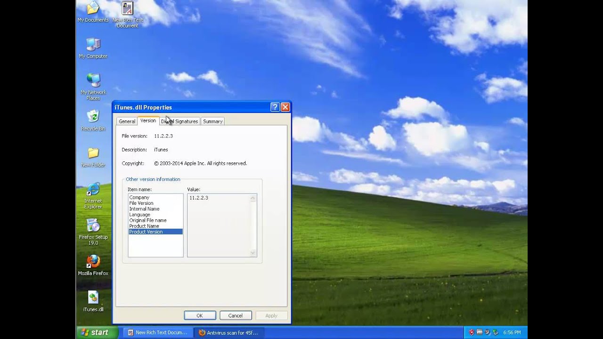The height and width of the screenshot is (339, 603).
Task: Select Product Version in the Item name list
Action: 155,232
